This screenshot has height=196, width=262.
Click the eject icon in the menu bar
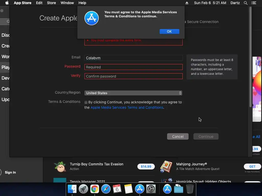187,3
